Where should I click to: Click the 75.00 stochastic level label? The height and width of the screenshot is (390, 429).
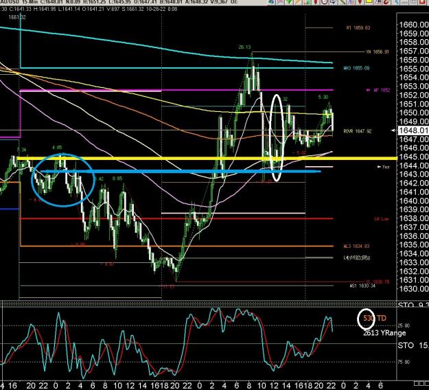pos(404,362)
